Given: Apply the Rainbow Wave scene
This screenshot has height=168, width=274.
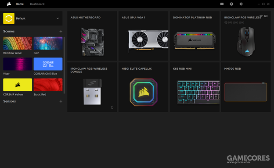Looking at the screenshot, I should 18,43.
